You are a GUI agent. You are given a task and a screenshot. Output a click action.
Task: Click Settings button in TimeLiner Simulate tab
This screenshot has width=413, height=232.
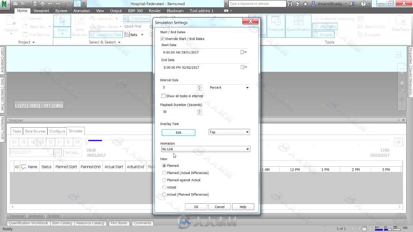(72, 152)
